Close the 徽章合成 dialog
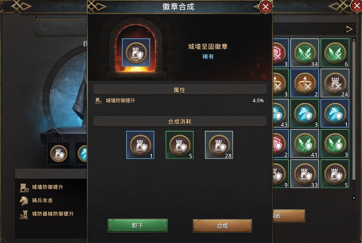 tap(265, 7)
